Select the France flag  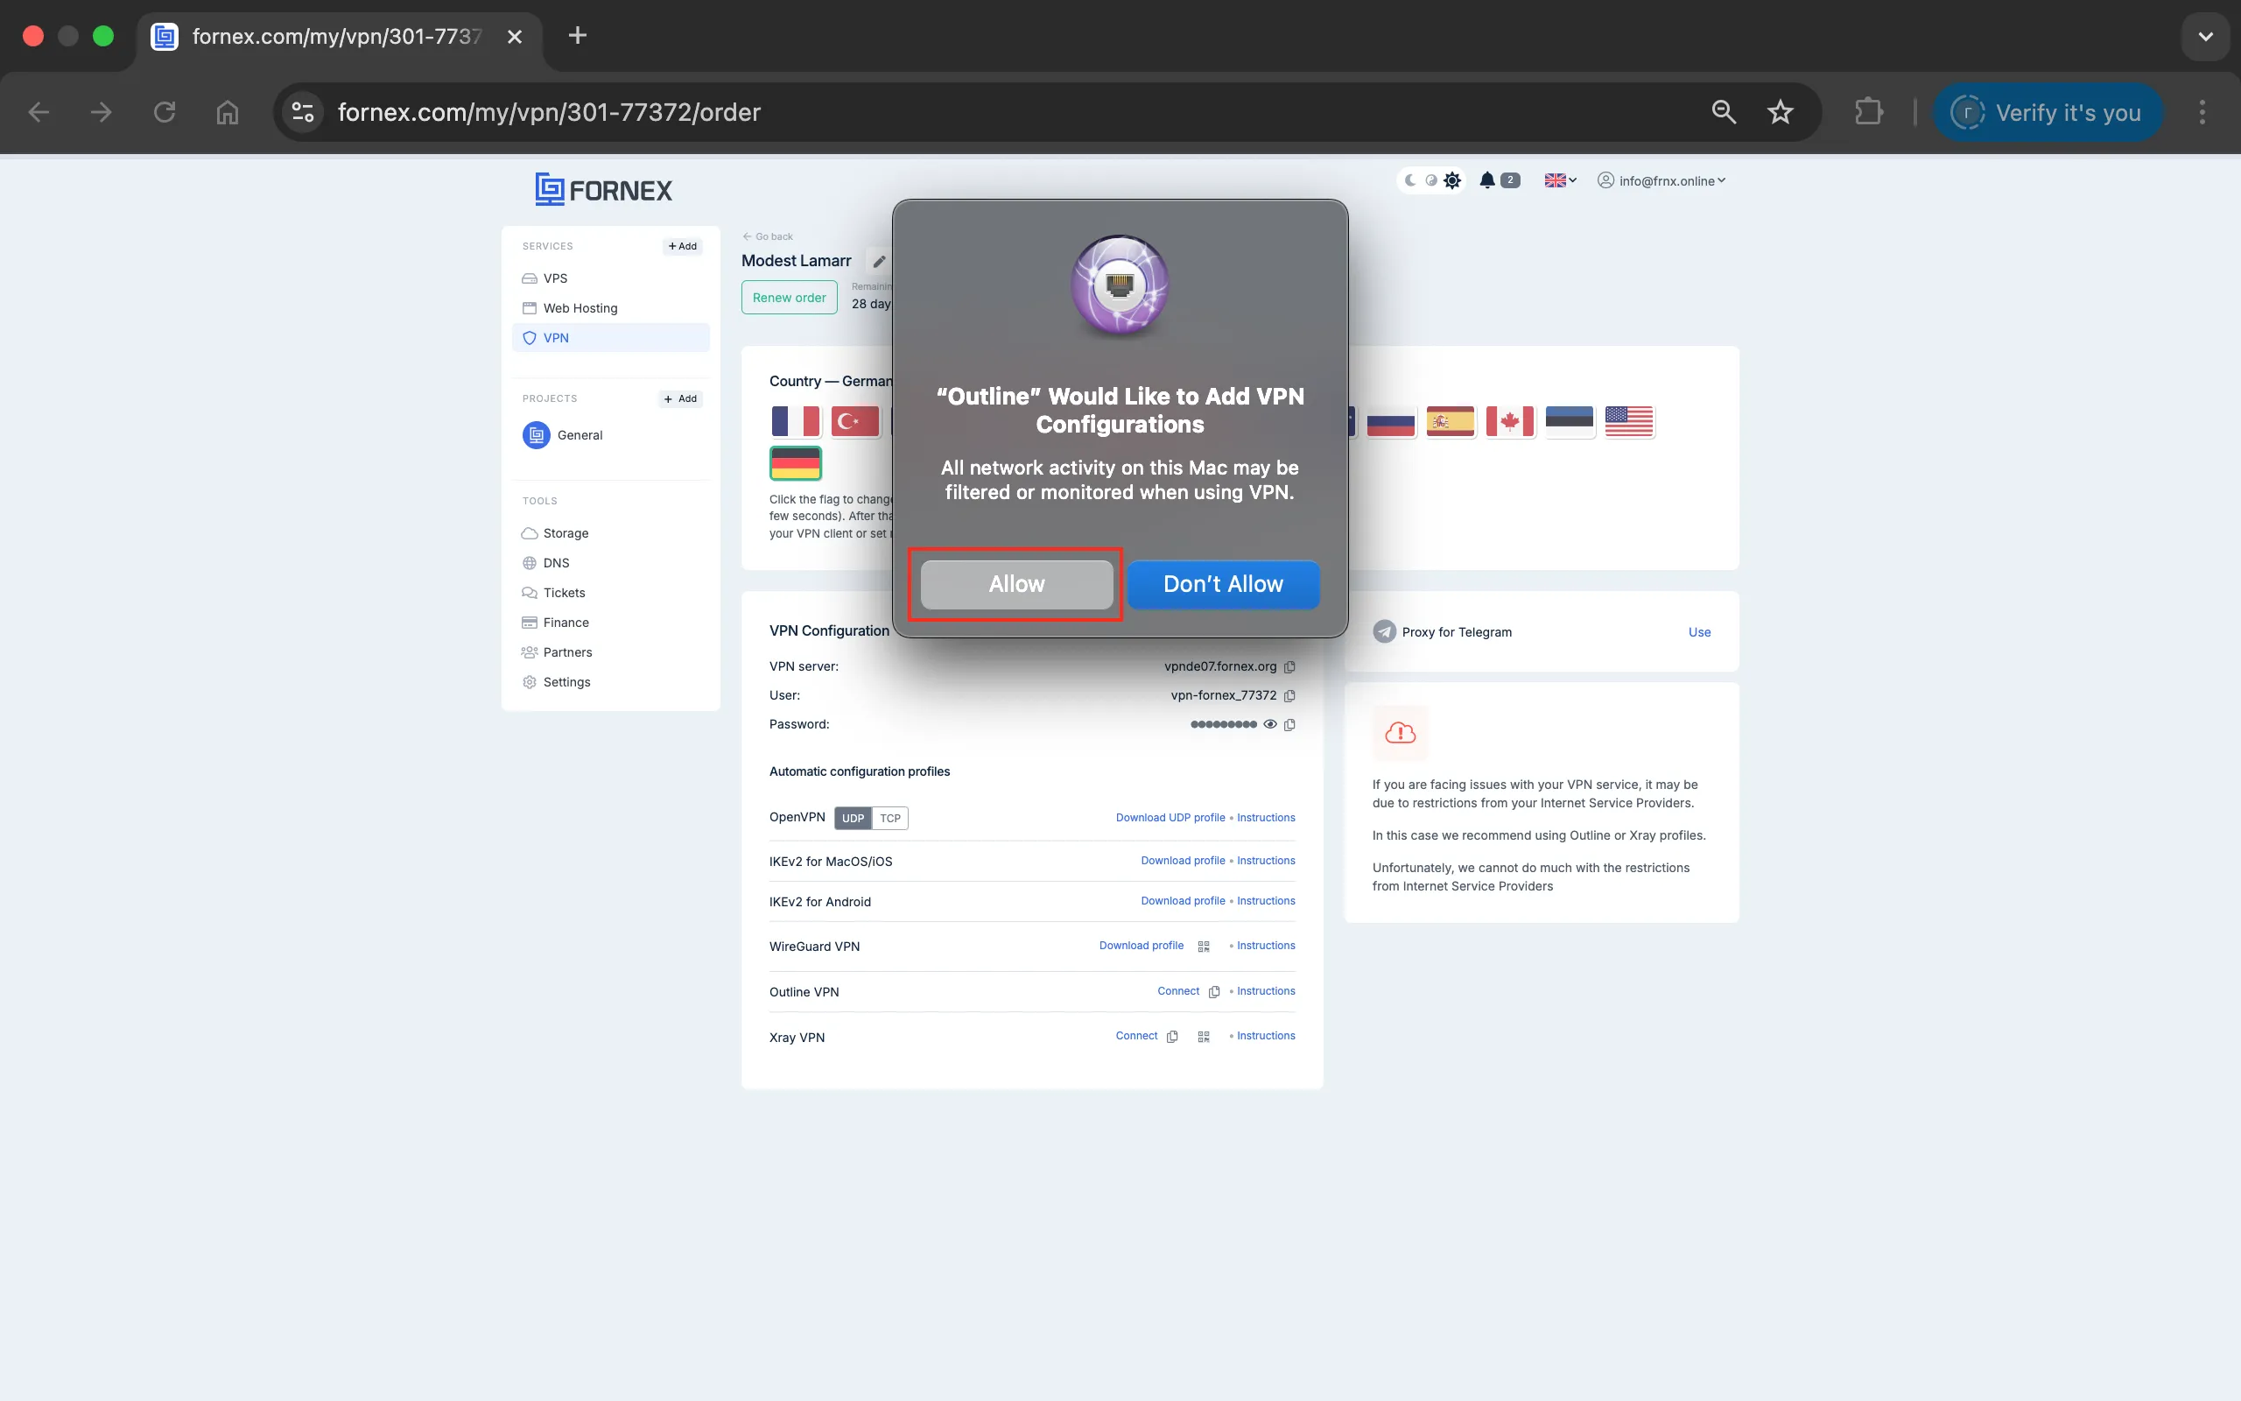pyautogui.click(x=796, y=421)
